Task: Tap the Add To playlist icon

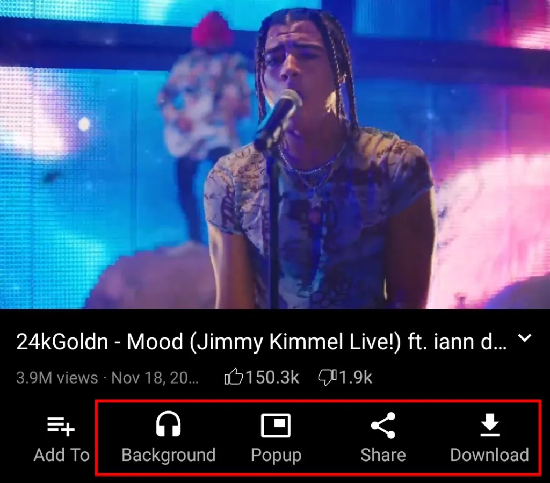Action: [61, 426]
